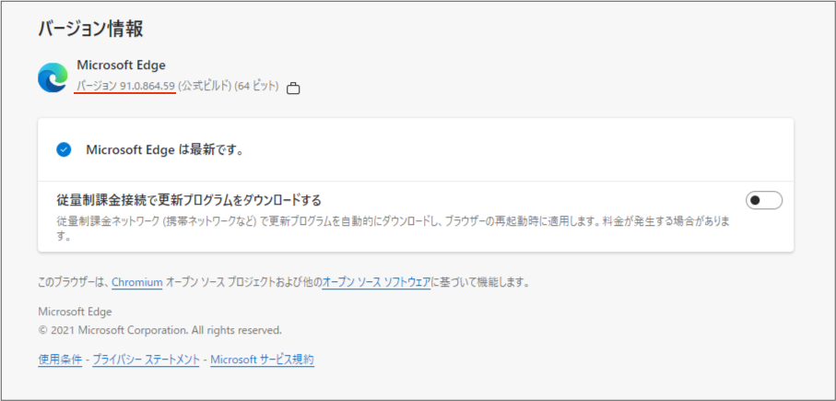Click the バージョン情報 page heading
This screenshot has width=836, height=401.
90,29
